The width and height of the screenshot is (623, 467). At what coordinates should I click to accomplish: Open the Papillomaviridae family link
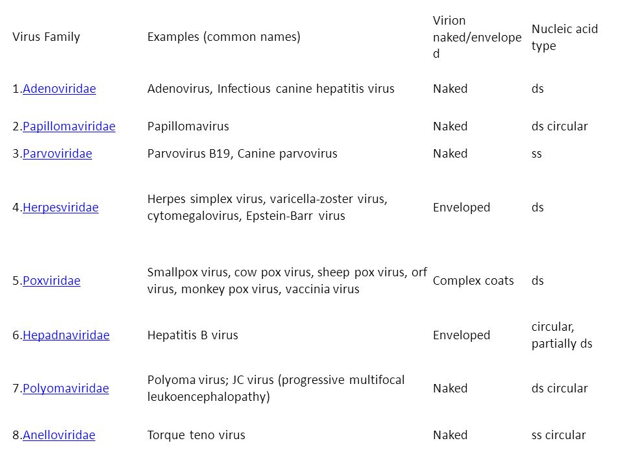(69, 126)
